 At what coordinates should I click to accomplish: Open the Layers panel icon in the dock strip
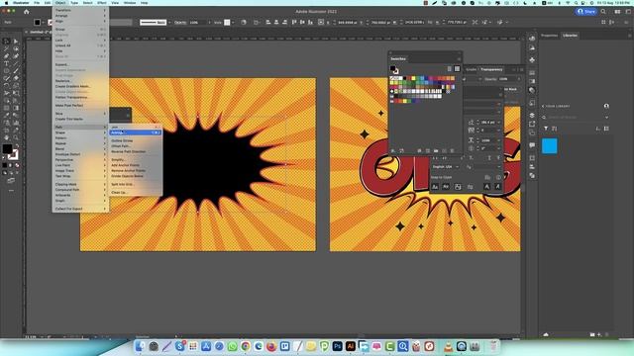[x=532, y=116]
